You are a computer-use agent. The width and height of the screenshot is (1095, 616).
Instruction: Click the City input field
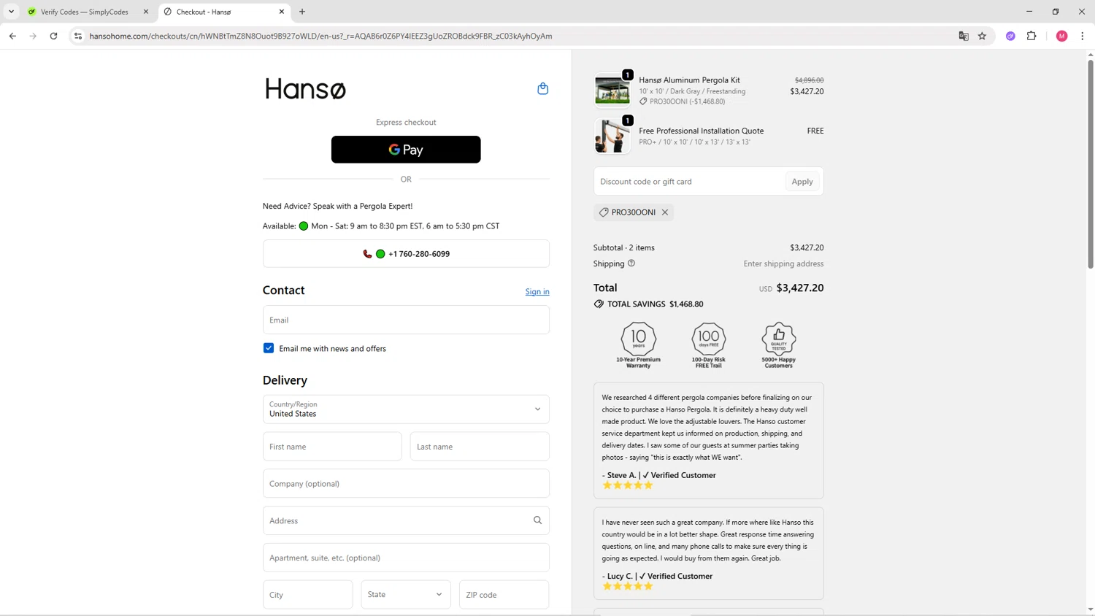click(x=308, y=595)
